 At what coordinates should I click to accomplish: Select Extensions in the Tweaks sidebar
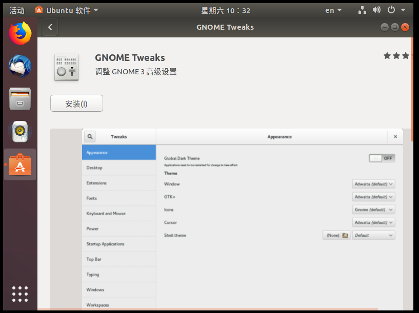pos(119,183)
